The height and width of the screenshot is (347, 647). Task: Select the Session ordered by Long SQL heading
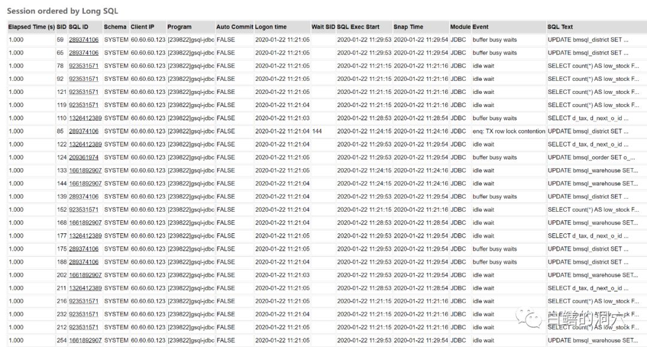tap(62, 11)
